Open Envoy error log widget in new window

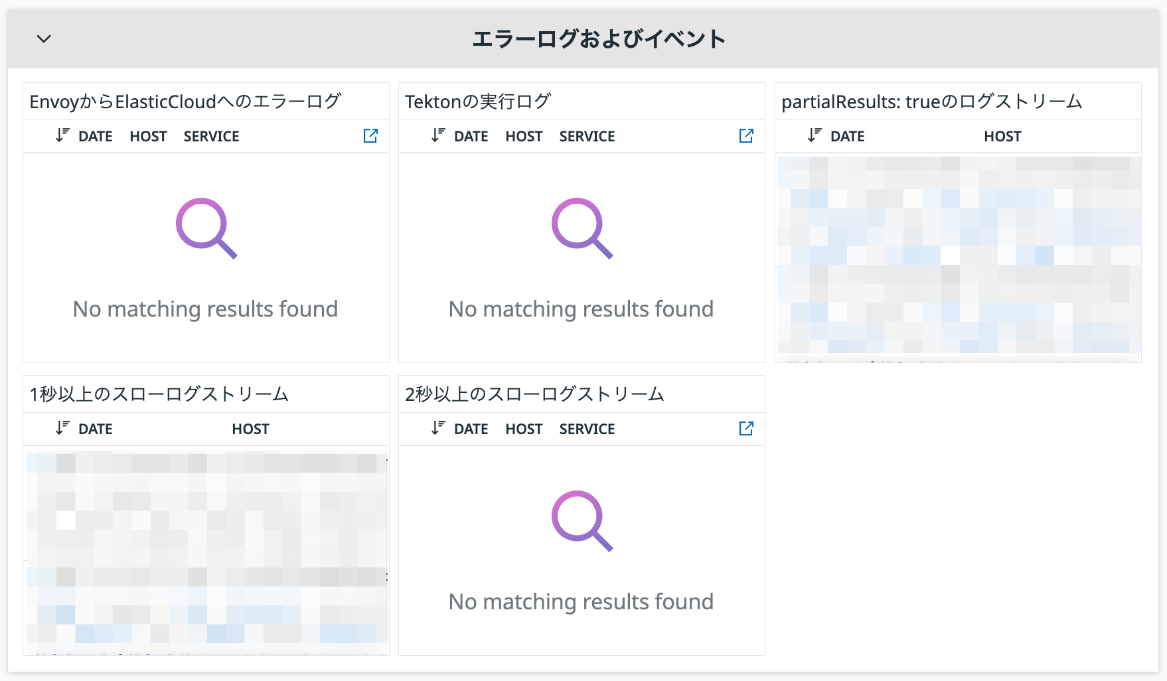(x=370, y=136)
